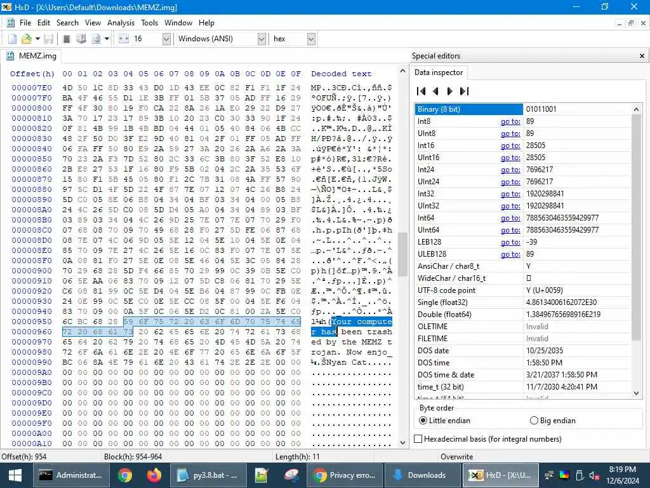This screenshot has width=650, height=488.
Task: Click the Single (float32) value field
Action: click(577, 302)
